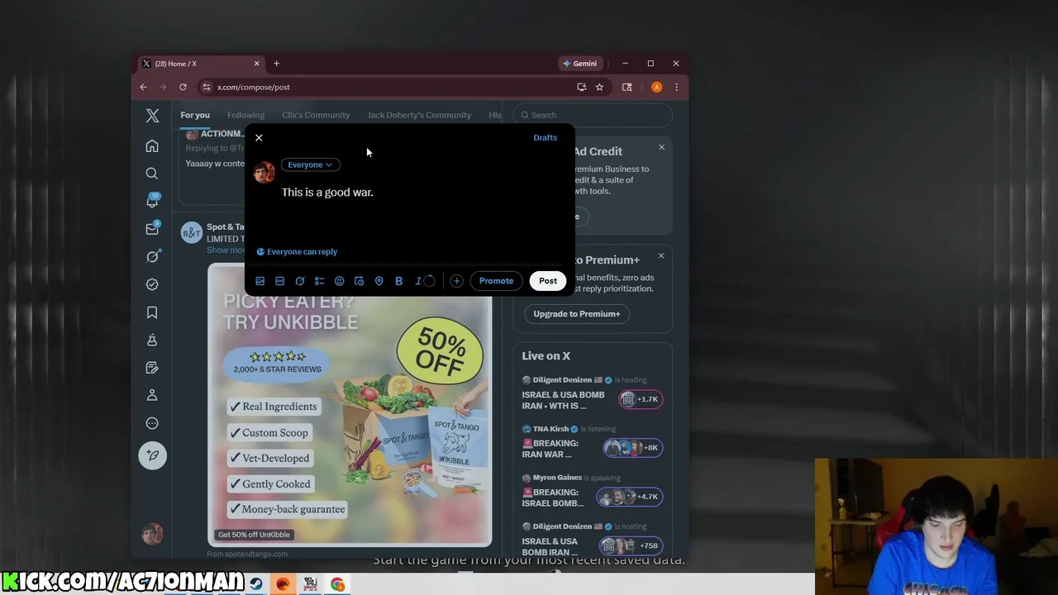Dismiss the Premium+ upgrade card
The image size is (1058, 595).
coord(661,255)
